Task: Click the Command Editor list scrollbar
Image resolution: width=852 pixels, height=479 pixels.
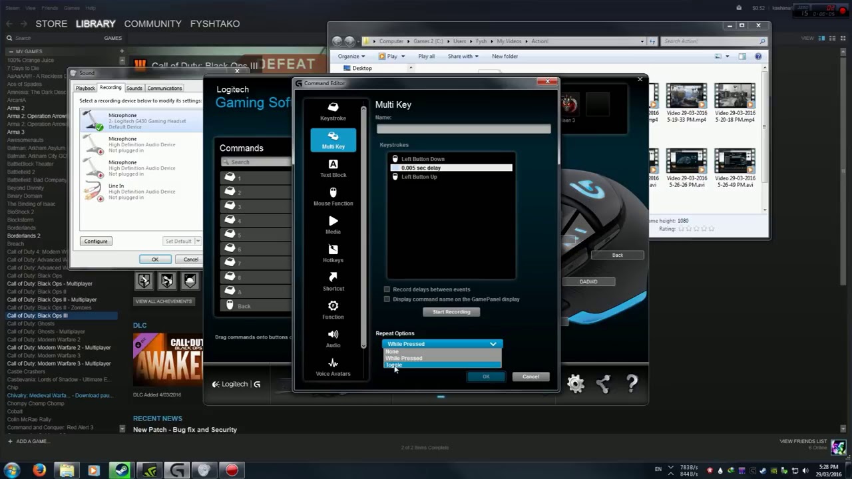Action: (363, 226)
